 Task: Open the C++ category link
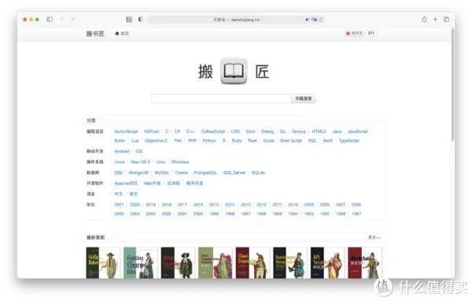pyautogui.click(x=190, y=132)
